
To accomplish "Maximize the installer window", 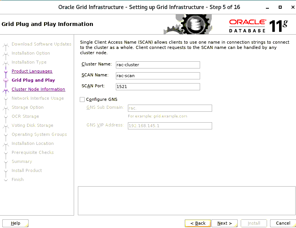I will click(x=280, y=7).
